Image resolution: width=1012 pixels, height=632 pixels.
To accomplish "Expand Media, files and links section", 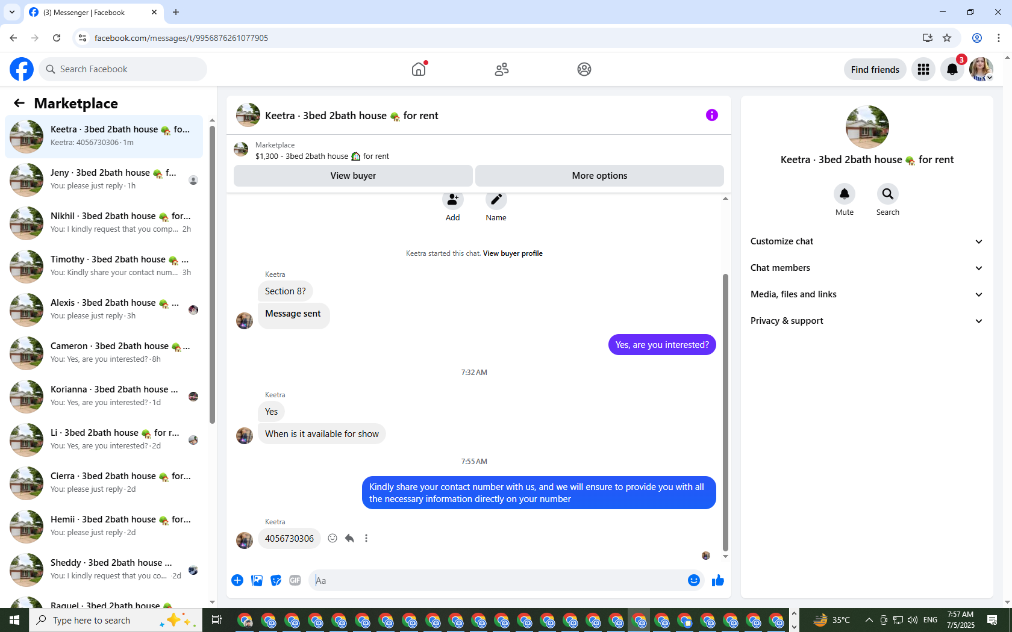I will (x=867, y=294).
